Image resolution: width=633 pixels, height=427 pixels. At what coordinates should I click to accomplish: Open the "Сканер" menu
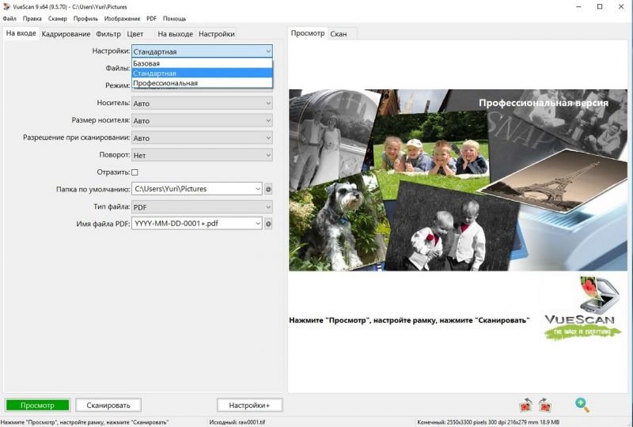click(x=57, y=18)
